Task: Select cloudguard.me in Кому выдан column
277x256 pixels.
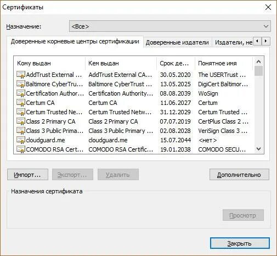Action: coord(46,140)
